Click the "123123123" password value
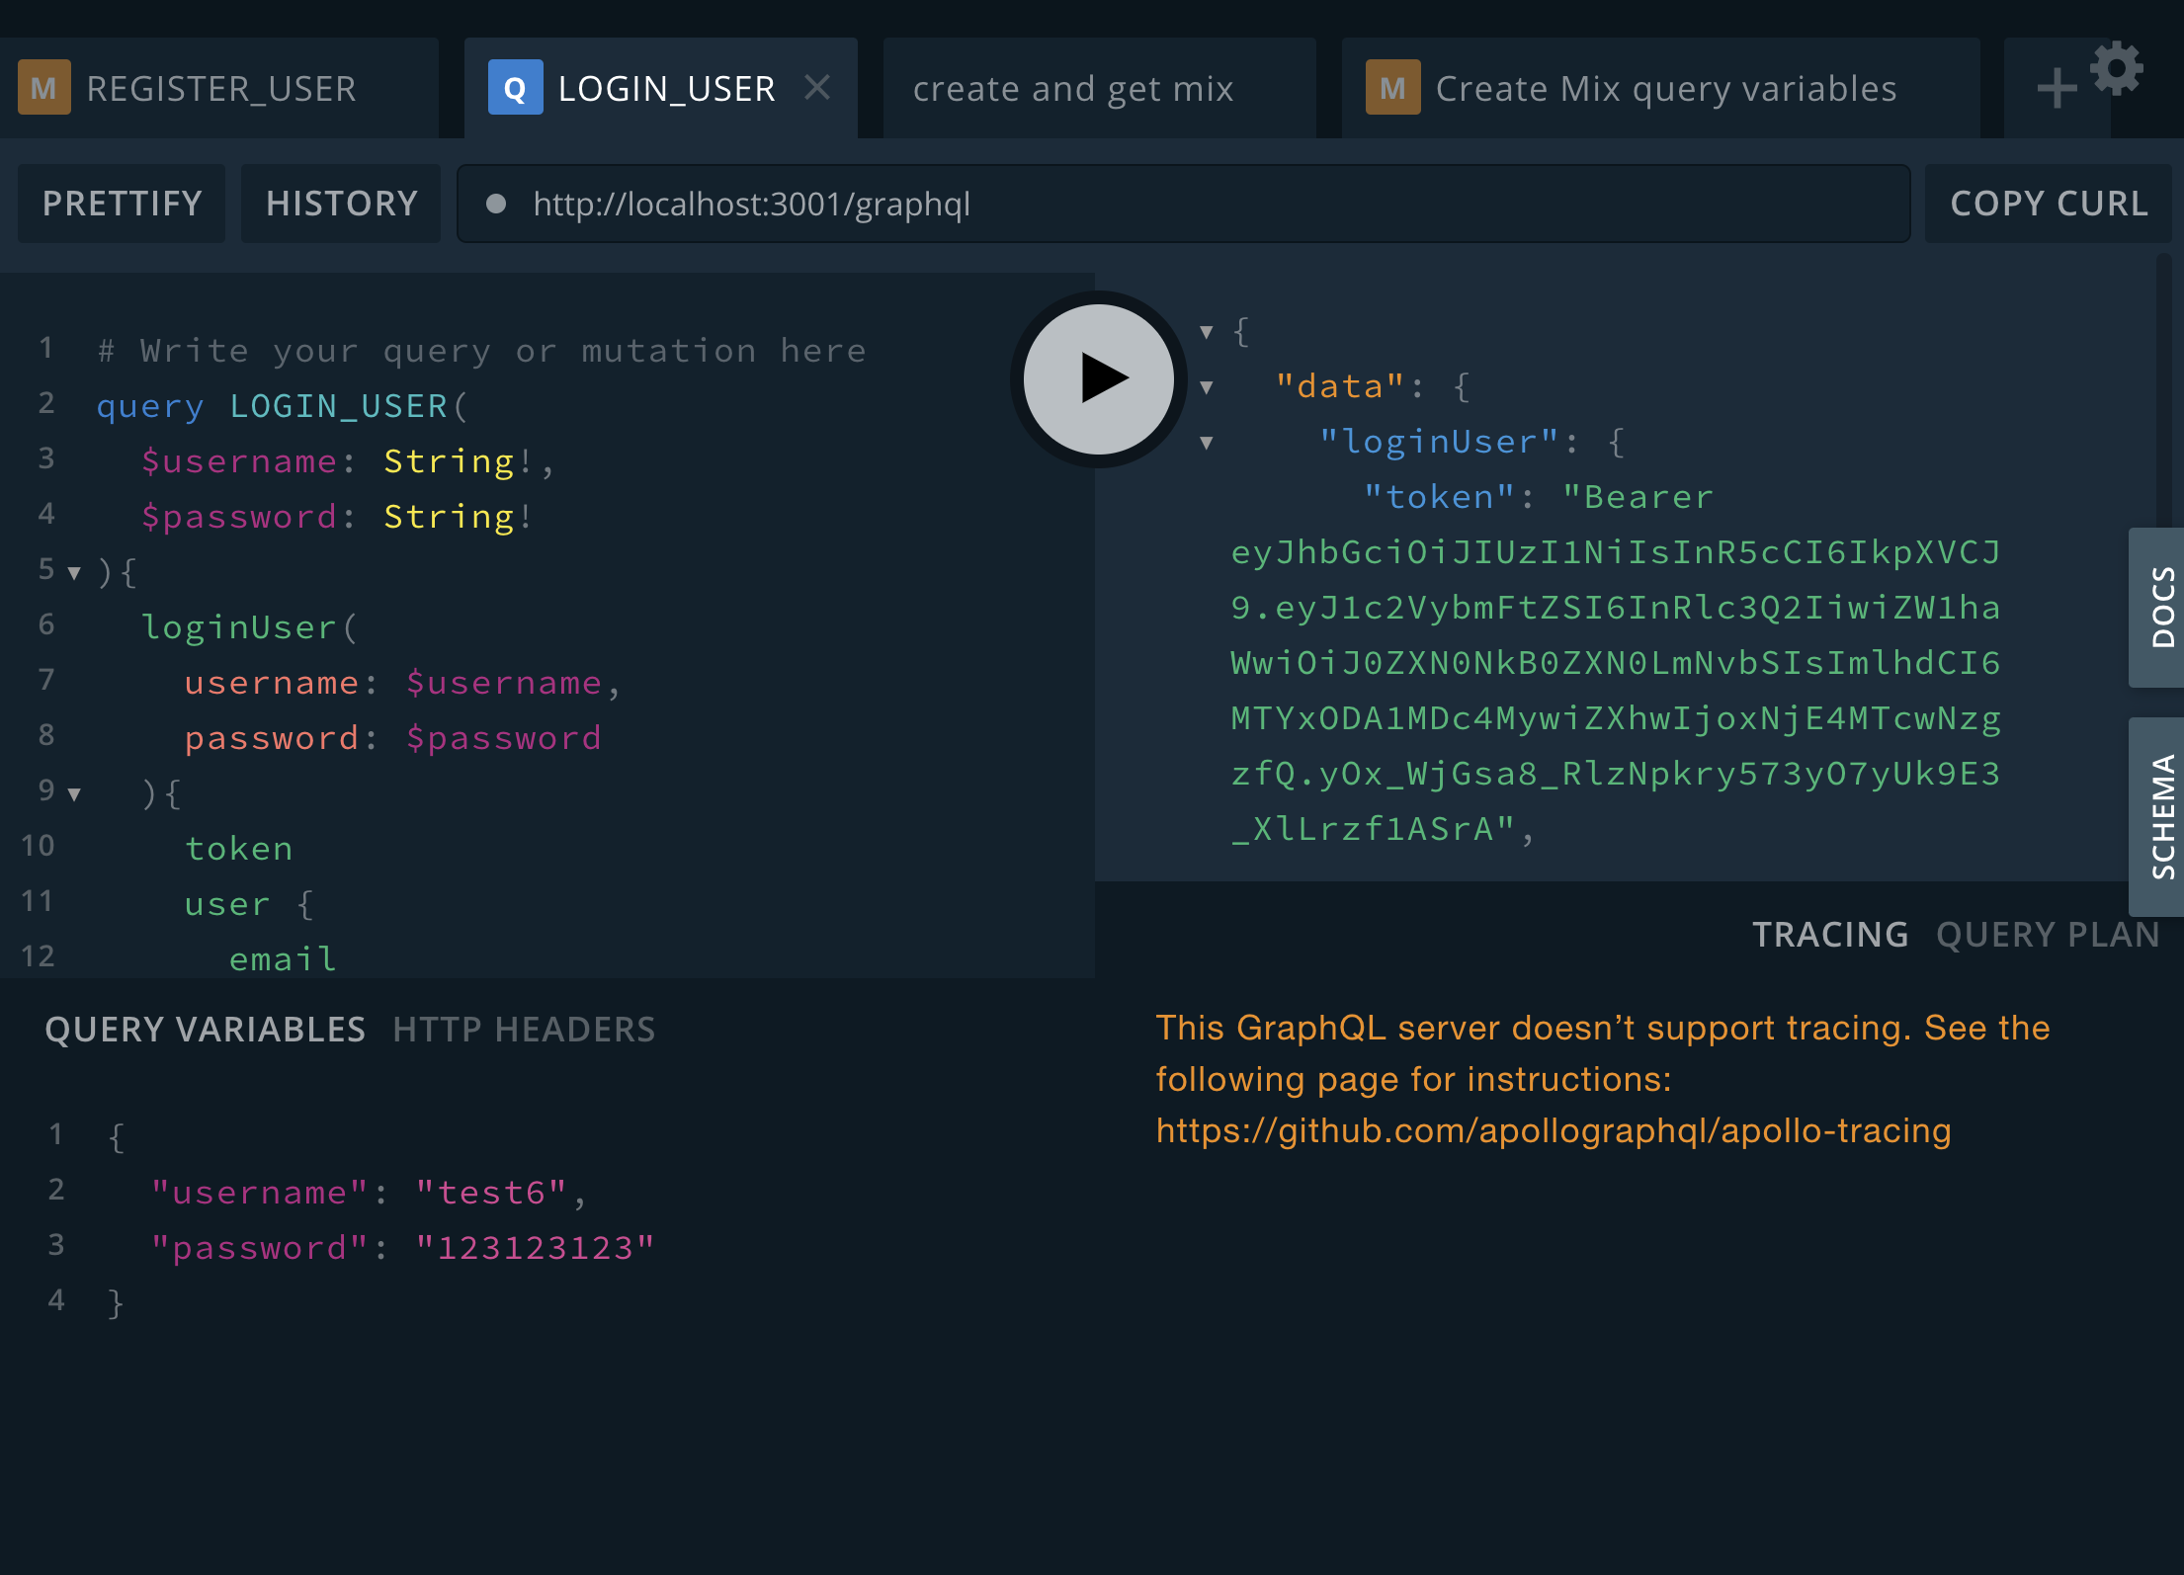Image resolution: width=2184 pixels, height=1575 pixels. (x=535, y=1248)
